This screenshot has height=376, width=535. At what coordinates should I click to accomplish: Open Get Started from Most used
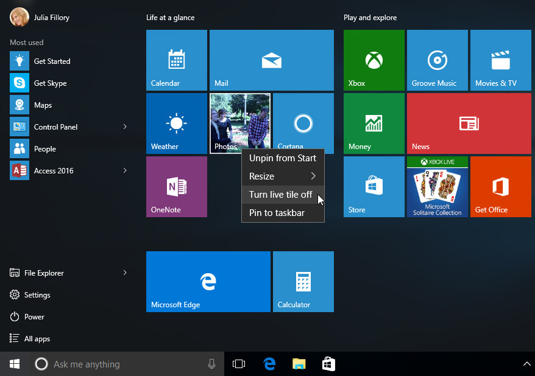point(68,61)
